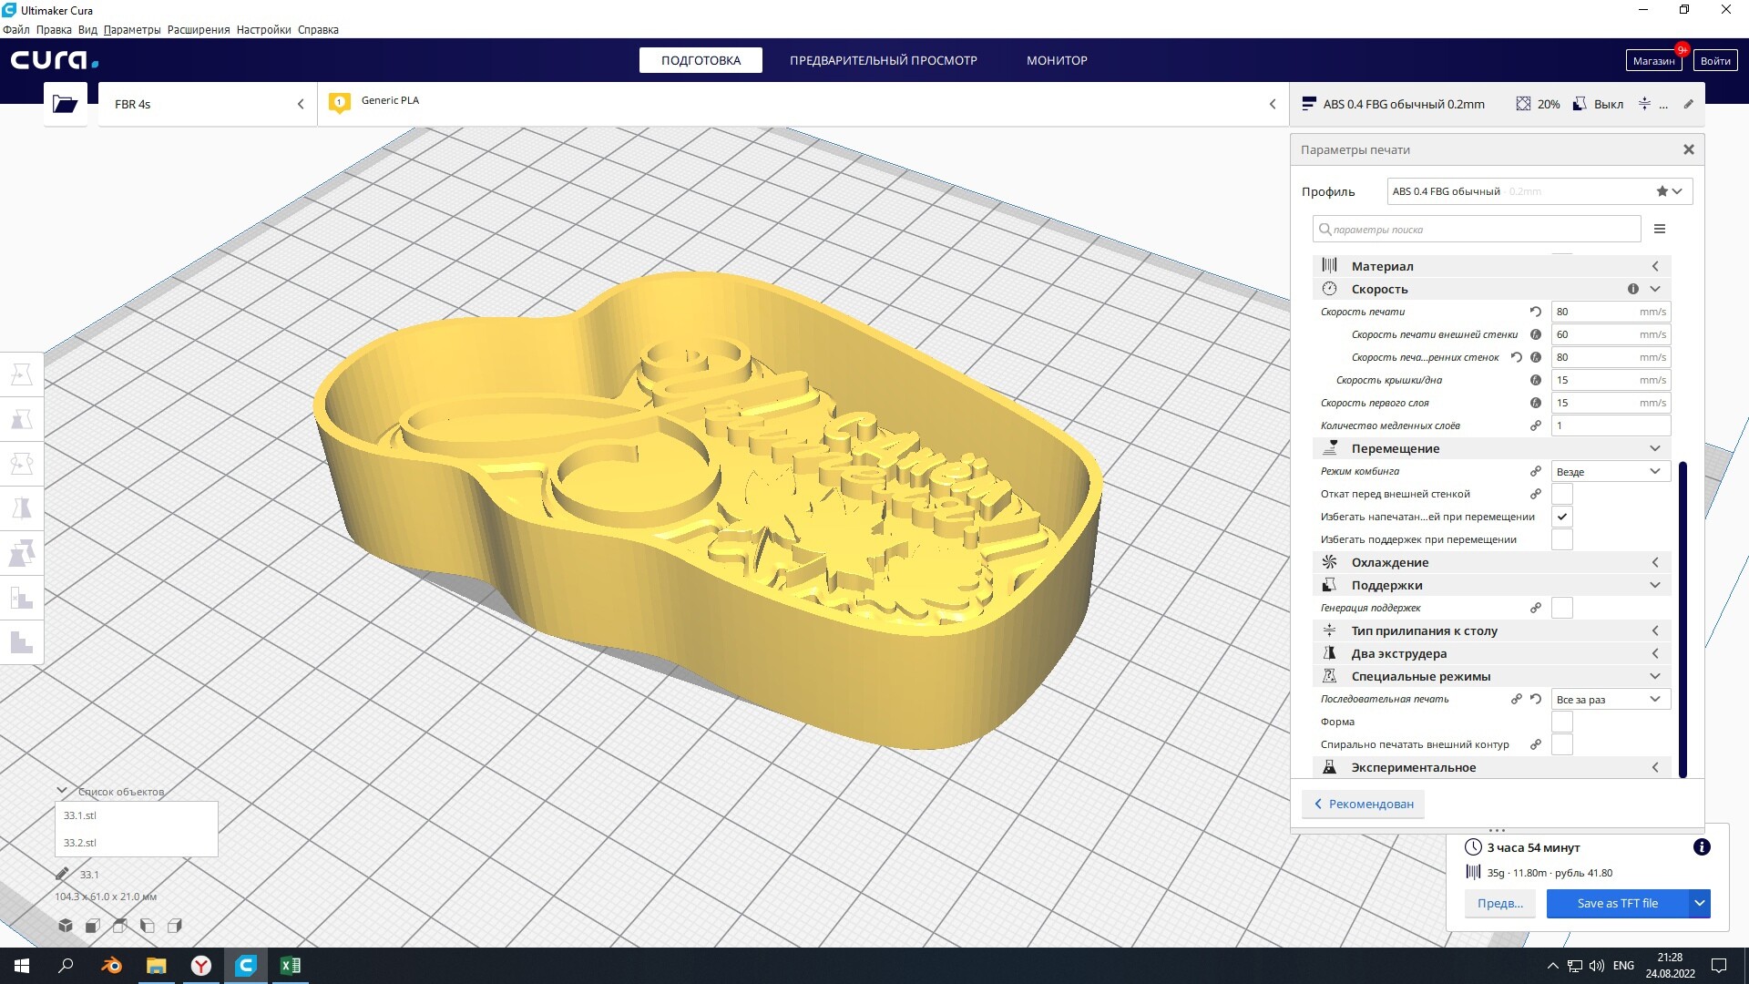This screenshot has width=1749, height=984.
Task: Click the open file folder icon
Action: click(x=65, y=104)
